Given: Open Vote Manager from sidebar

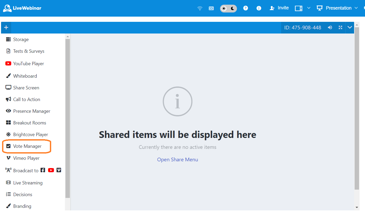Looking at the screenshot, I should 27,146.
